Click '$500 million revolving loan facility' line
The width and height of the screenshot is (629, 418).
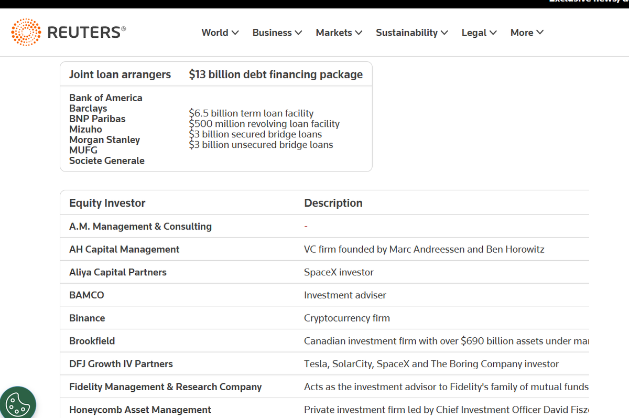pos(264,124)
